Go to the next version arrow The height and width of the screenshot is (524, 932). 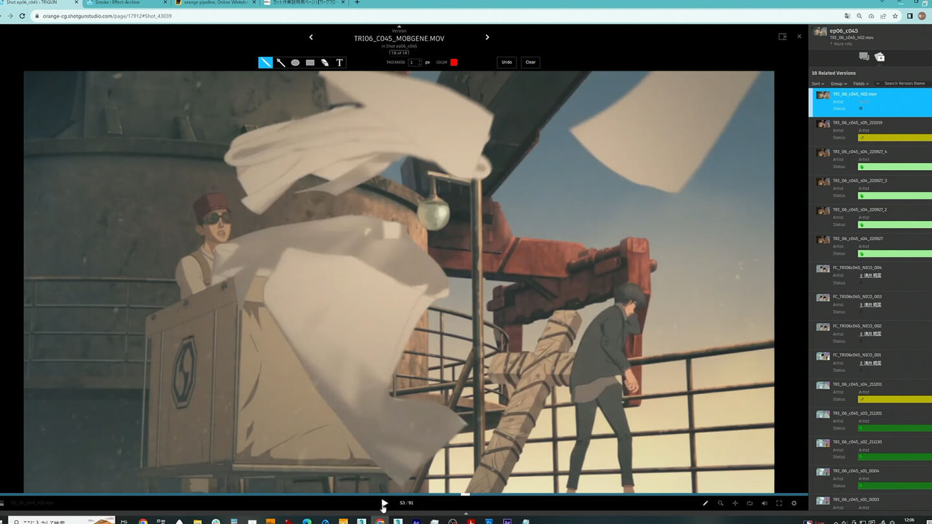coord(487,38)
